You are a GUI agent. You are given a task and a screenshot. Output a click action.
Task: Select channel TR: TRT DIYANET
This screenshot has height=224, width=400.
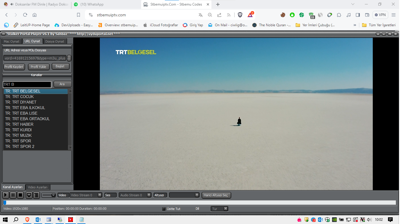(x=36, y=102)
